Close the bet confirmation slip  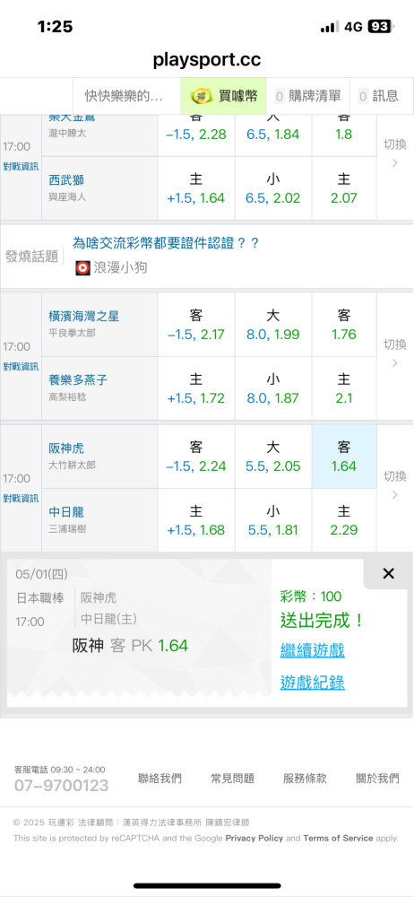coord(388,574)
